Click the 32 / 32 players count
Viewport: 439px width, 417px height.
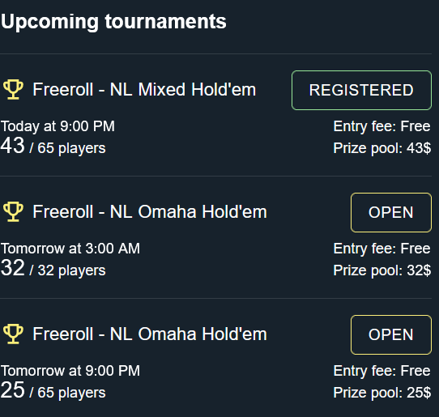click(53, 269)
